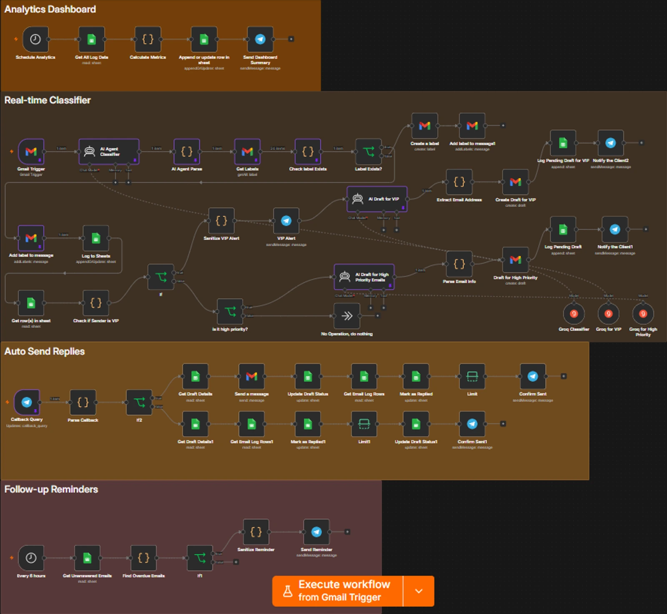Open the Send Dashboard Summary Telegram node
Viewport: 667px width, 614px height.
pyautogui.click(x=260, y=39)
